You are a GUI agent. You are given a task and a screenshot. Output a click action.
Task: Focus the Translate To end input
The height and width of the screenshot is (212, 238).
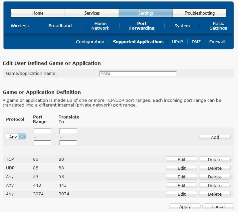click(x=68, y=143)
